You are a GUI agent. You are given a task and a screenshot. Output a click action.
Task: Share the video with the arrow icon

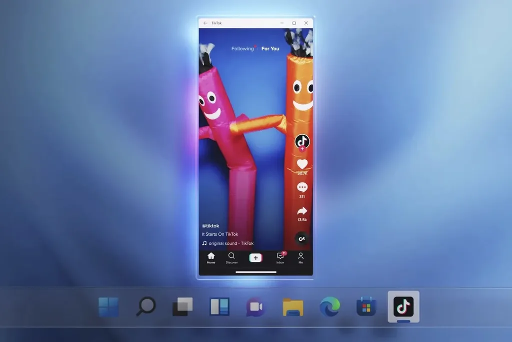(302, 211)
